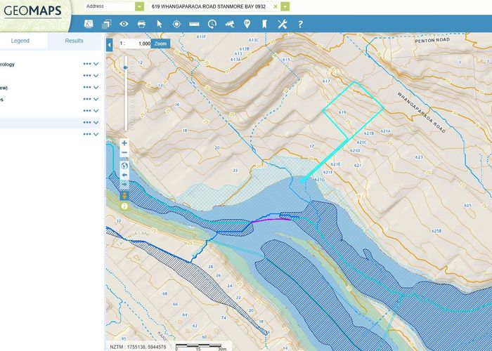Screen dimensions: 492x351
Task: Open the clock history tool
Action: 212,24
